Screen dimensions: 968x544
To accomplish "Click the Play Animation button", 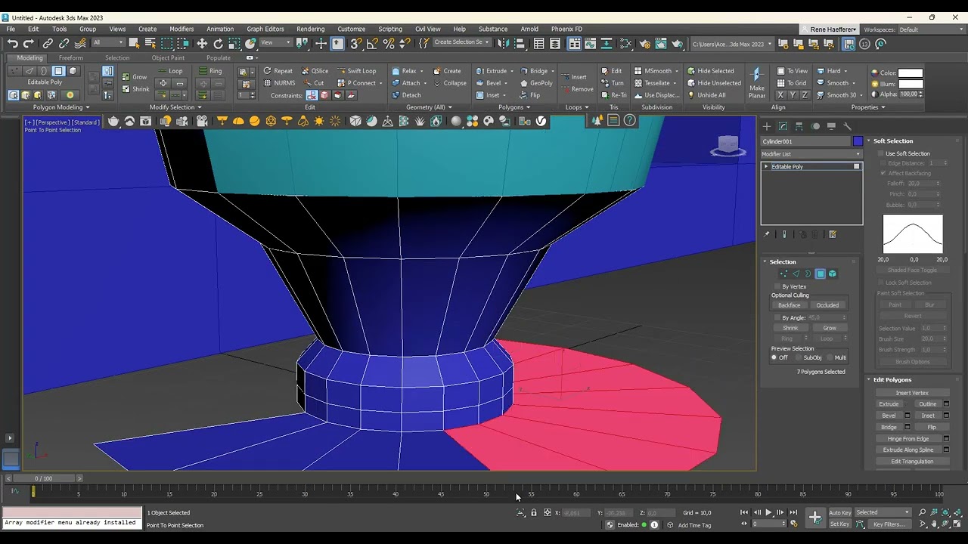I will pos(768,512).
